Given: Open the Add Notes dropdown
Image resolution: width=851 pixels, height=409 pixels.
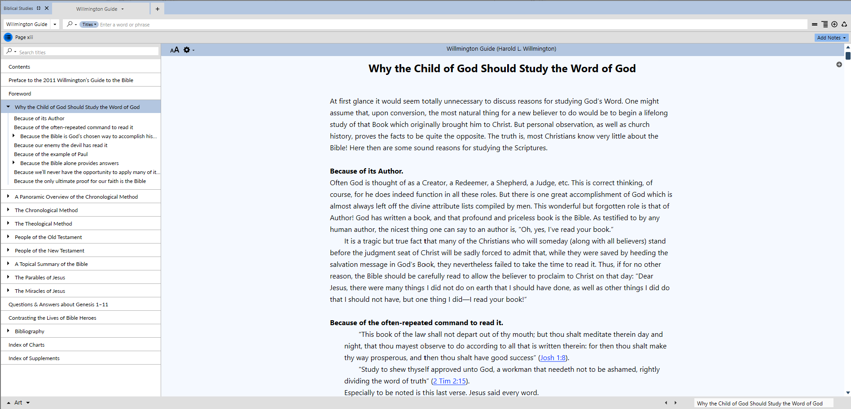Looking at the screenshot, I should [x=831, y=38].
